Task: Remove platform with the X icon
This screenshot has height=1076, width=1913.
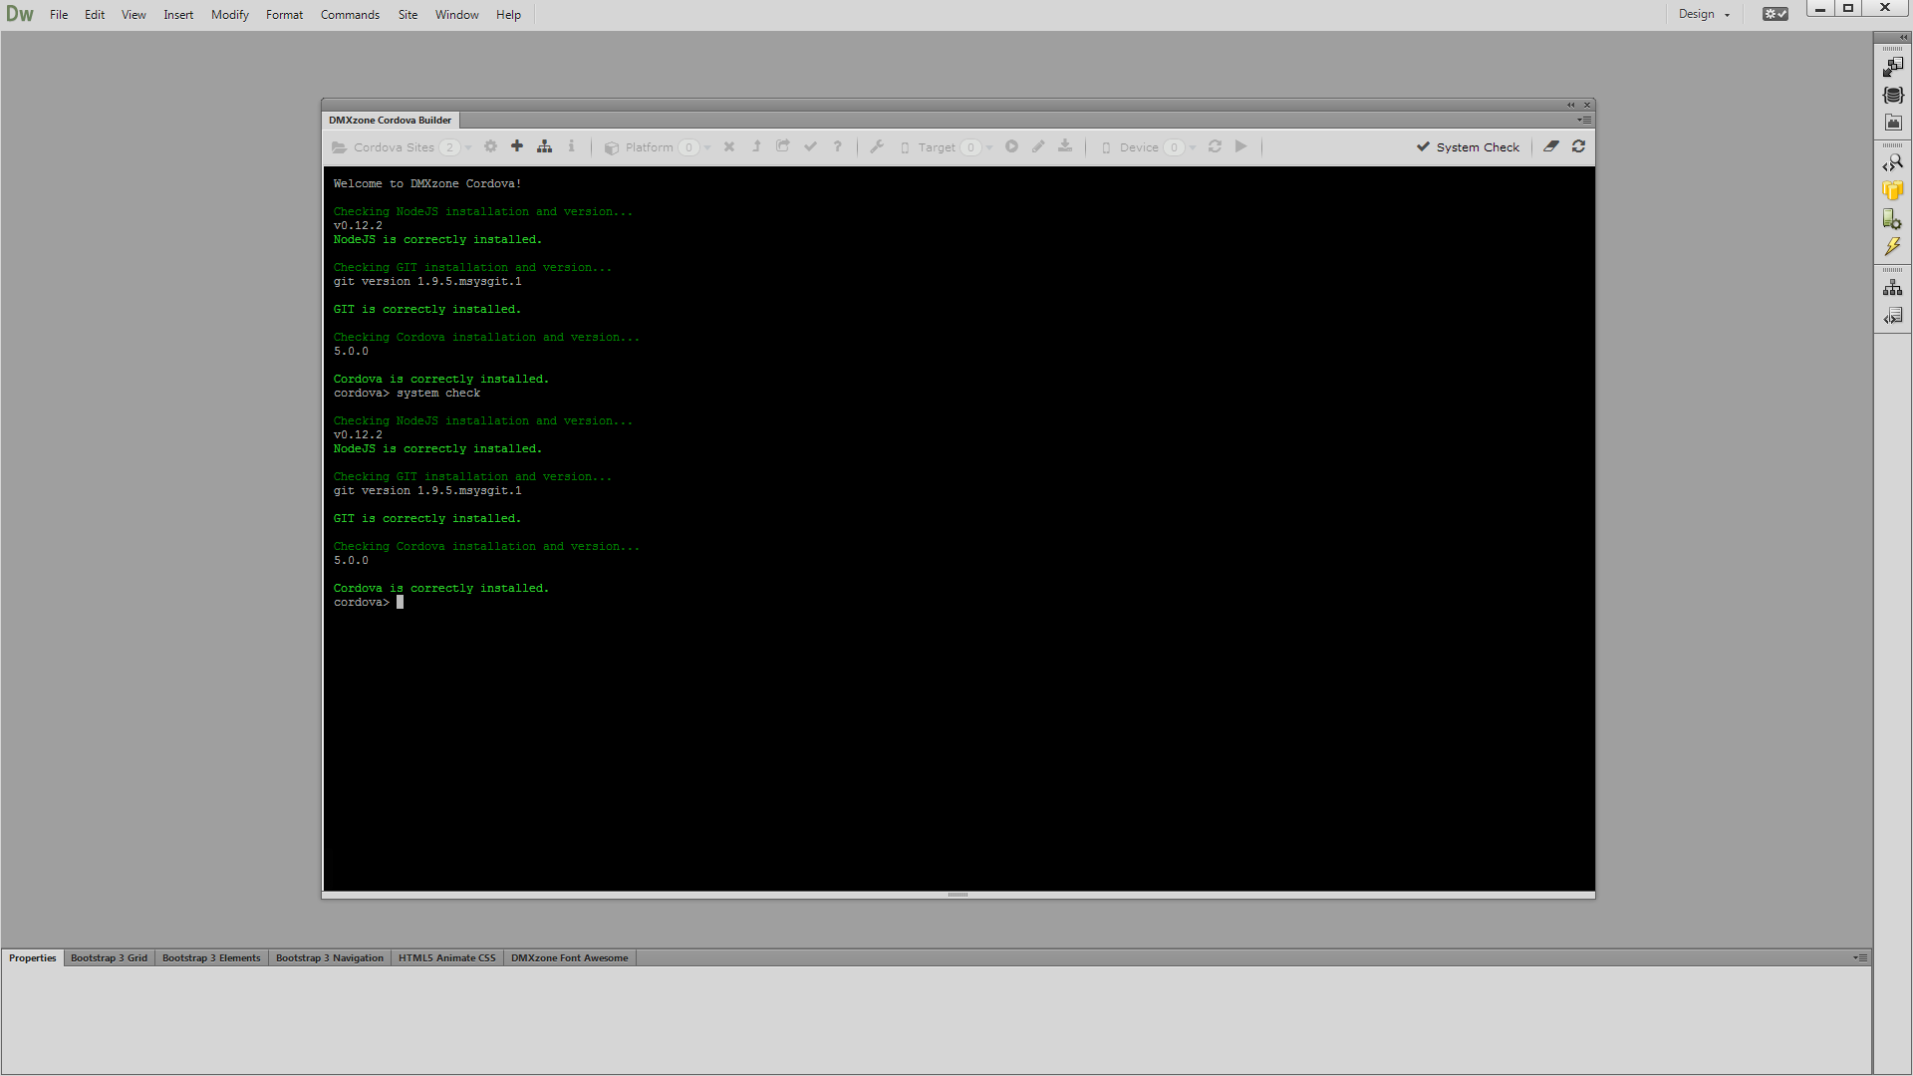Action: click(x=729, y=146)
